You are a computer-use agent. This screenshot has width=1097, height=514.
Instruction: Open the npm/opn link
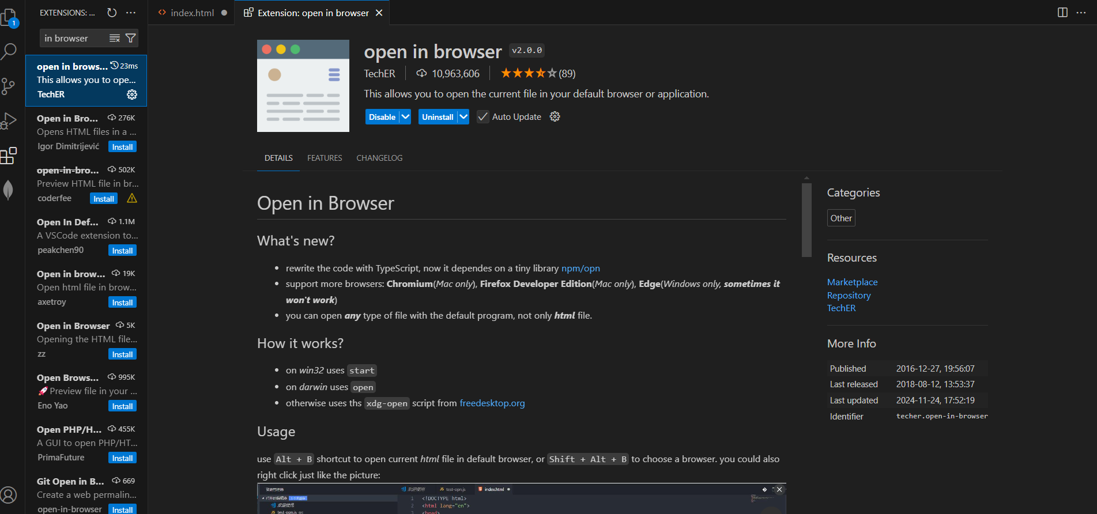click(x=580, y=268)
